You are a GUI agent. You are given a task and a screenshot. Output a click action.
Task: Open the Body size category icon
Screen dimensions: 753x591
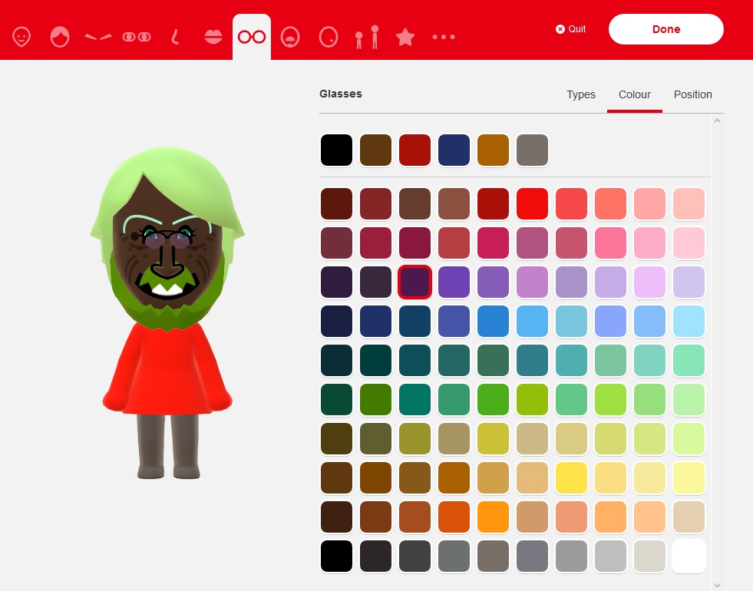click(x=367, y=37)
